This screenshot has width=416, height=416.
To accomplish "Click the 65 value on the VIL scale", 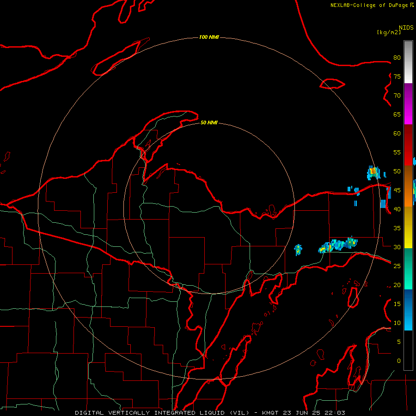I will coord(397,115).
